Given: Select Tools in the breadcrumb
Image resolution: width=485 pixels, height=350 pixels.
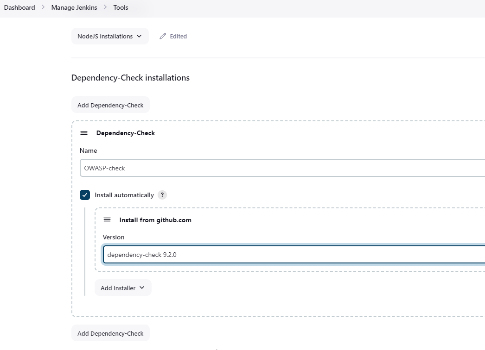Looking at the screenshot, I should [121, 7].
